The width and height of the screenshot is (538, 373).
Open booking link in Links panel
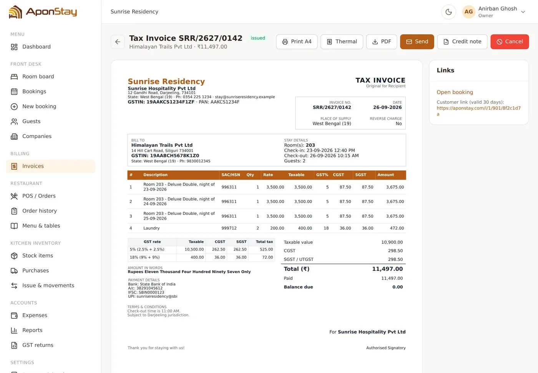[455, 92]
